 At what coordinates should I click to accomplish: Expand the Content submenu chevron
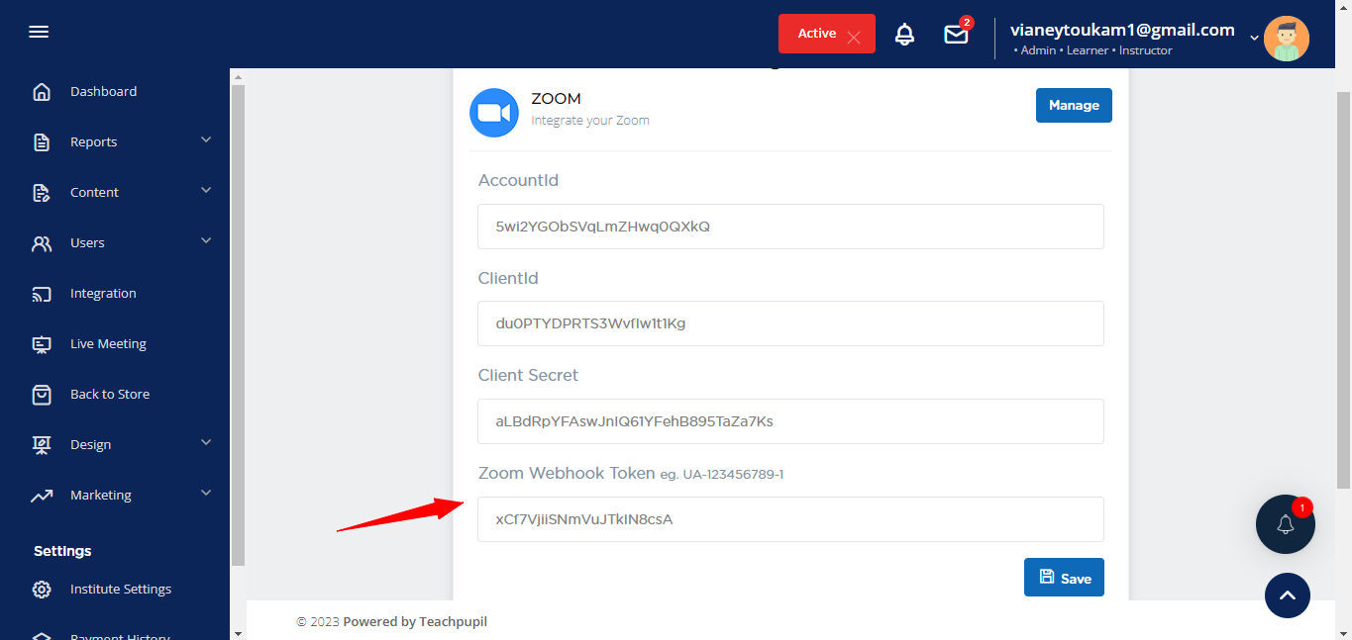click(206, 191)
